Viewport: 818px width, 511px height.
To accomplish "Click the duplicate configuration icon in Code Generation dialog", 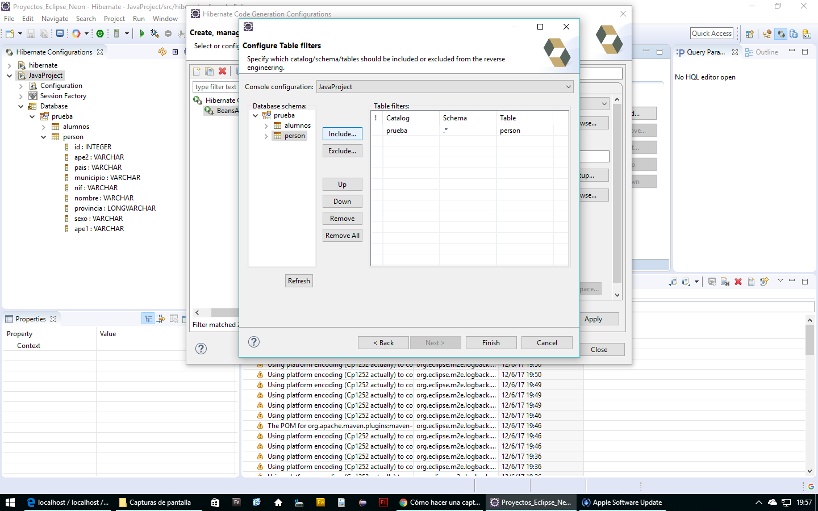I will (x=209, y=72).
